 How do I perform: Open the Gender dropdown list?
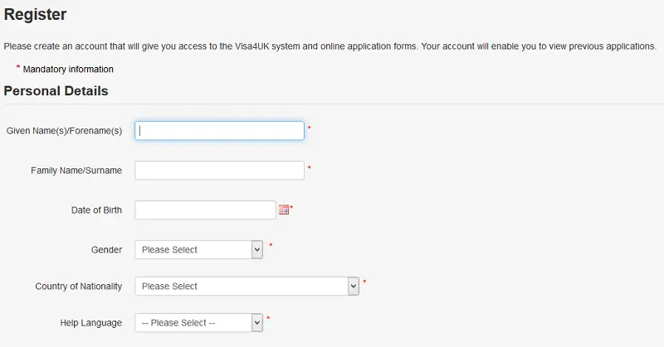[x=199, y=250]
